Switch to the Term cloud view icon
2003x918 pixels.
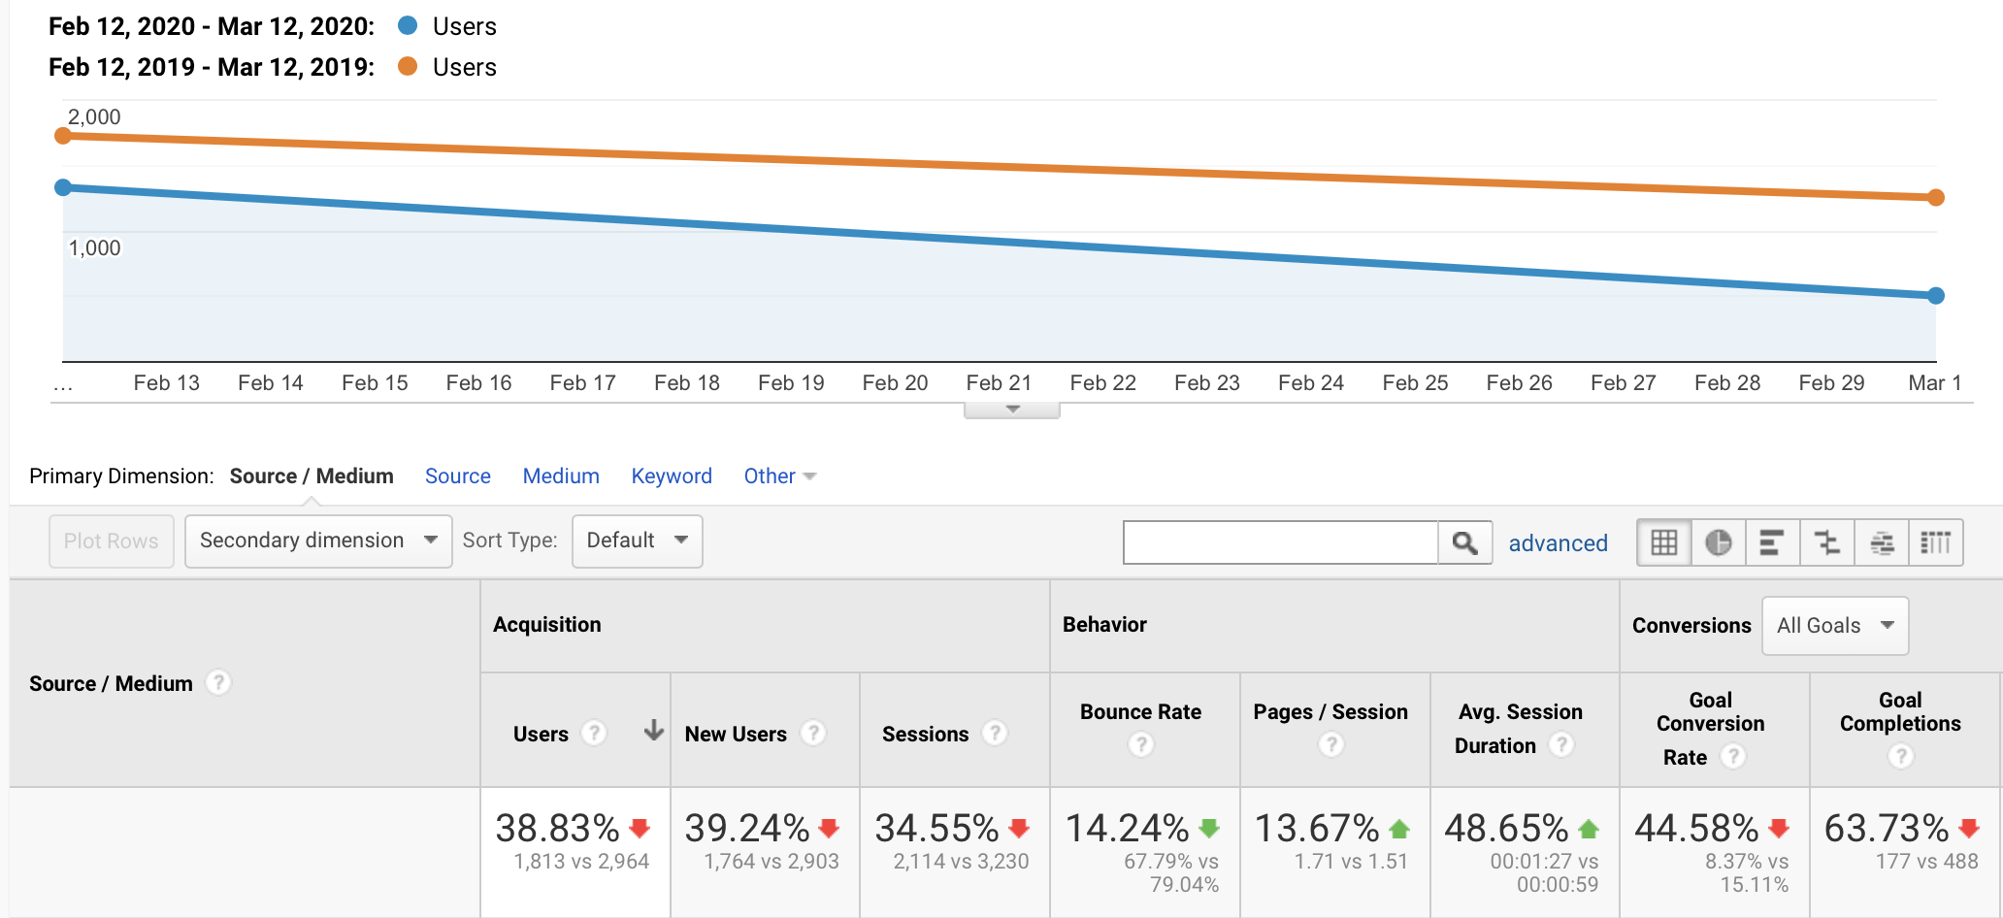(1881, 542)
